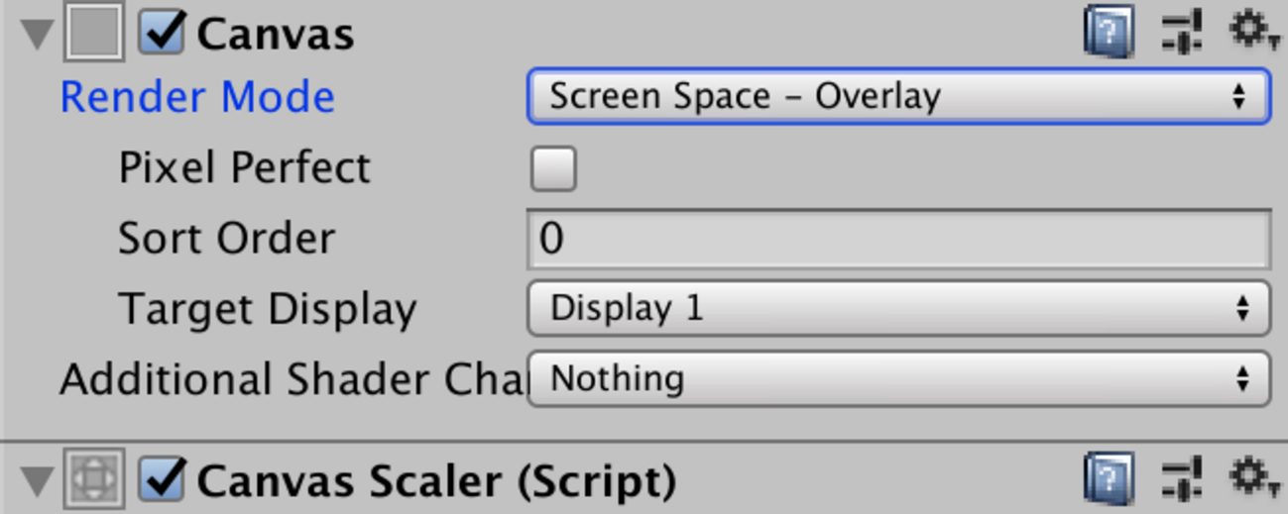Open Canvas Scaler presets icon
Image resolution: width=1288 pixels, height=514 pixels.
(x=1183, y=479)
